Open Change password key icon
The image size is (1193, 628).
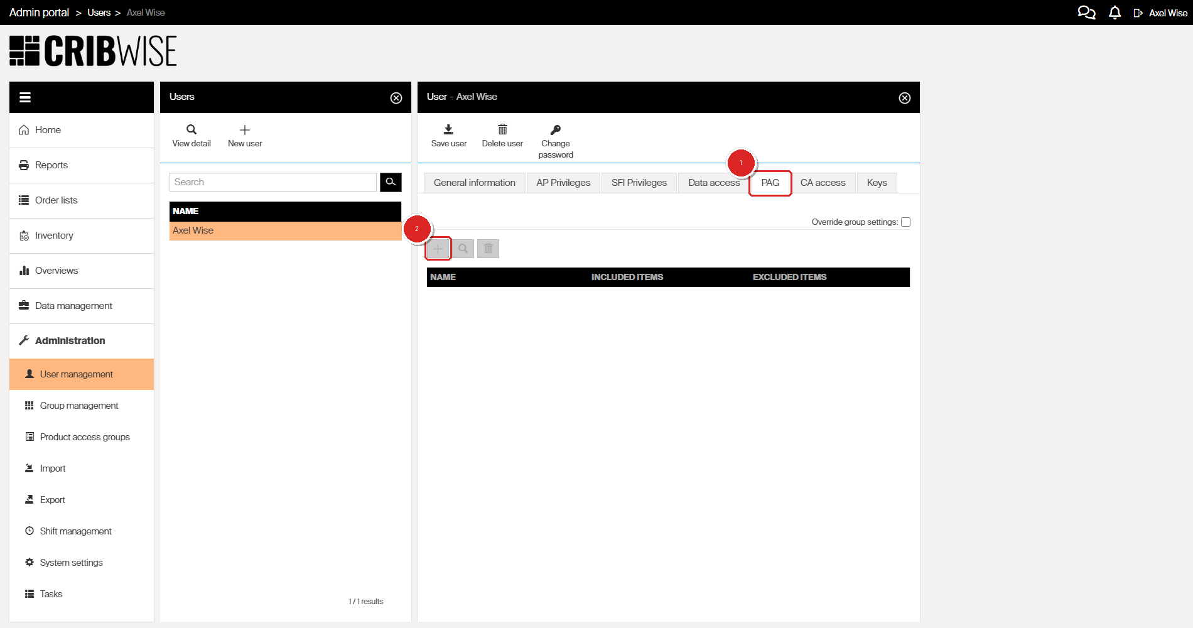(x=556, y=130)
